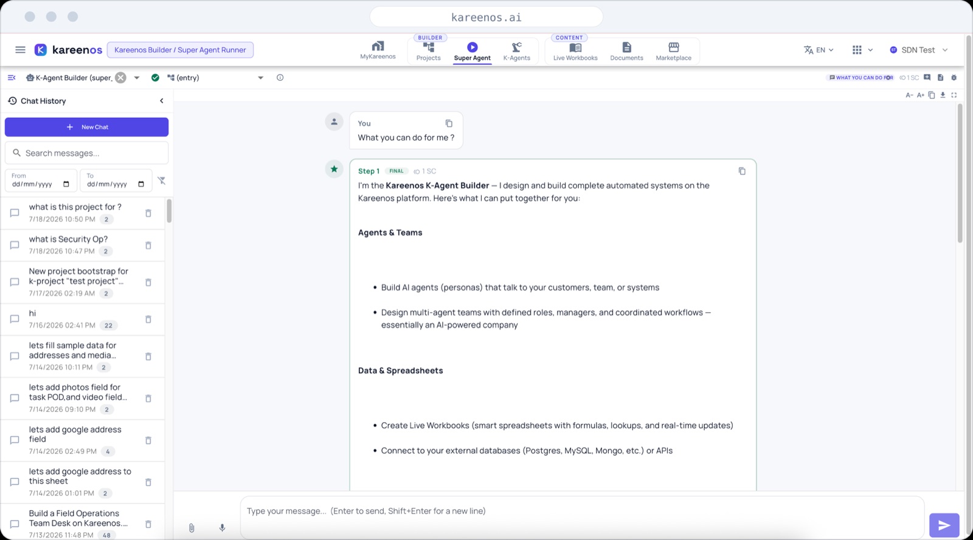
Task: Focus the Search messages field
Action: (86, 153)
